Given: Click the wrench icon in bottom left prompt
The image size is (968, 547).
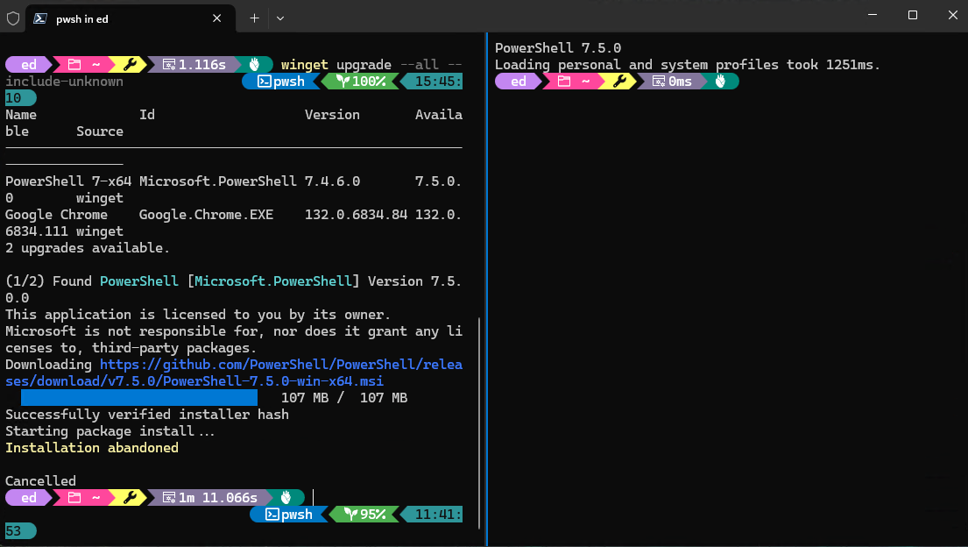Looking at the screenshot, I should [130, 498].
